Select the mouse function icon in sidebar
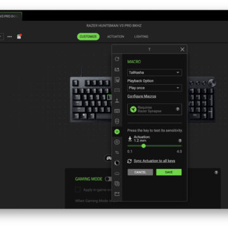This screenshot has width=228, height=228. pyautogui.click(x=117, y=122)
